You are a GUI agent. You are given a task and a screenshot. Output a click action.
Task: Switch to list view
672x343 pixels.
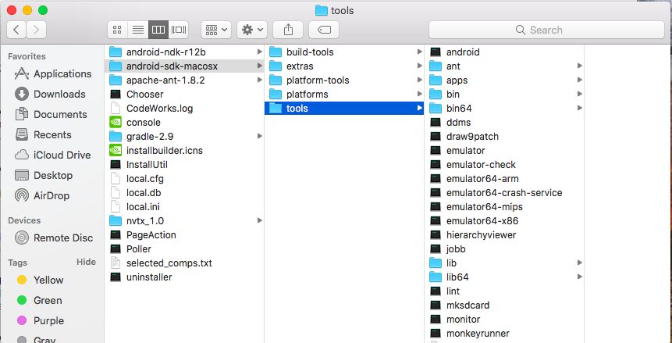point(138,30)
